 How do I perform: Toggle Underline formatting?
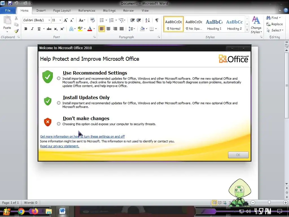click(39, 29)
